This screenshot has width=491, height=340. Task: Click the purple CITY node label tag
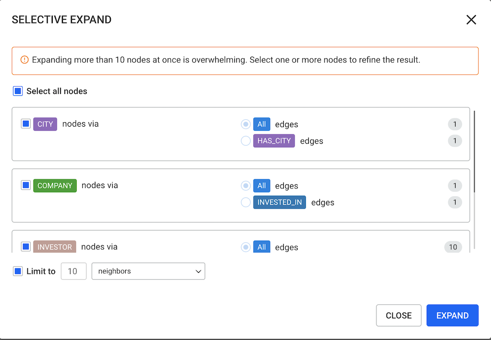tap(45, 124)
